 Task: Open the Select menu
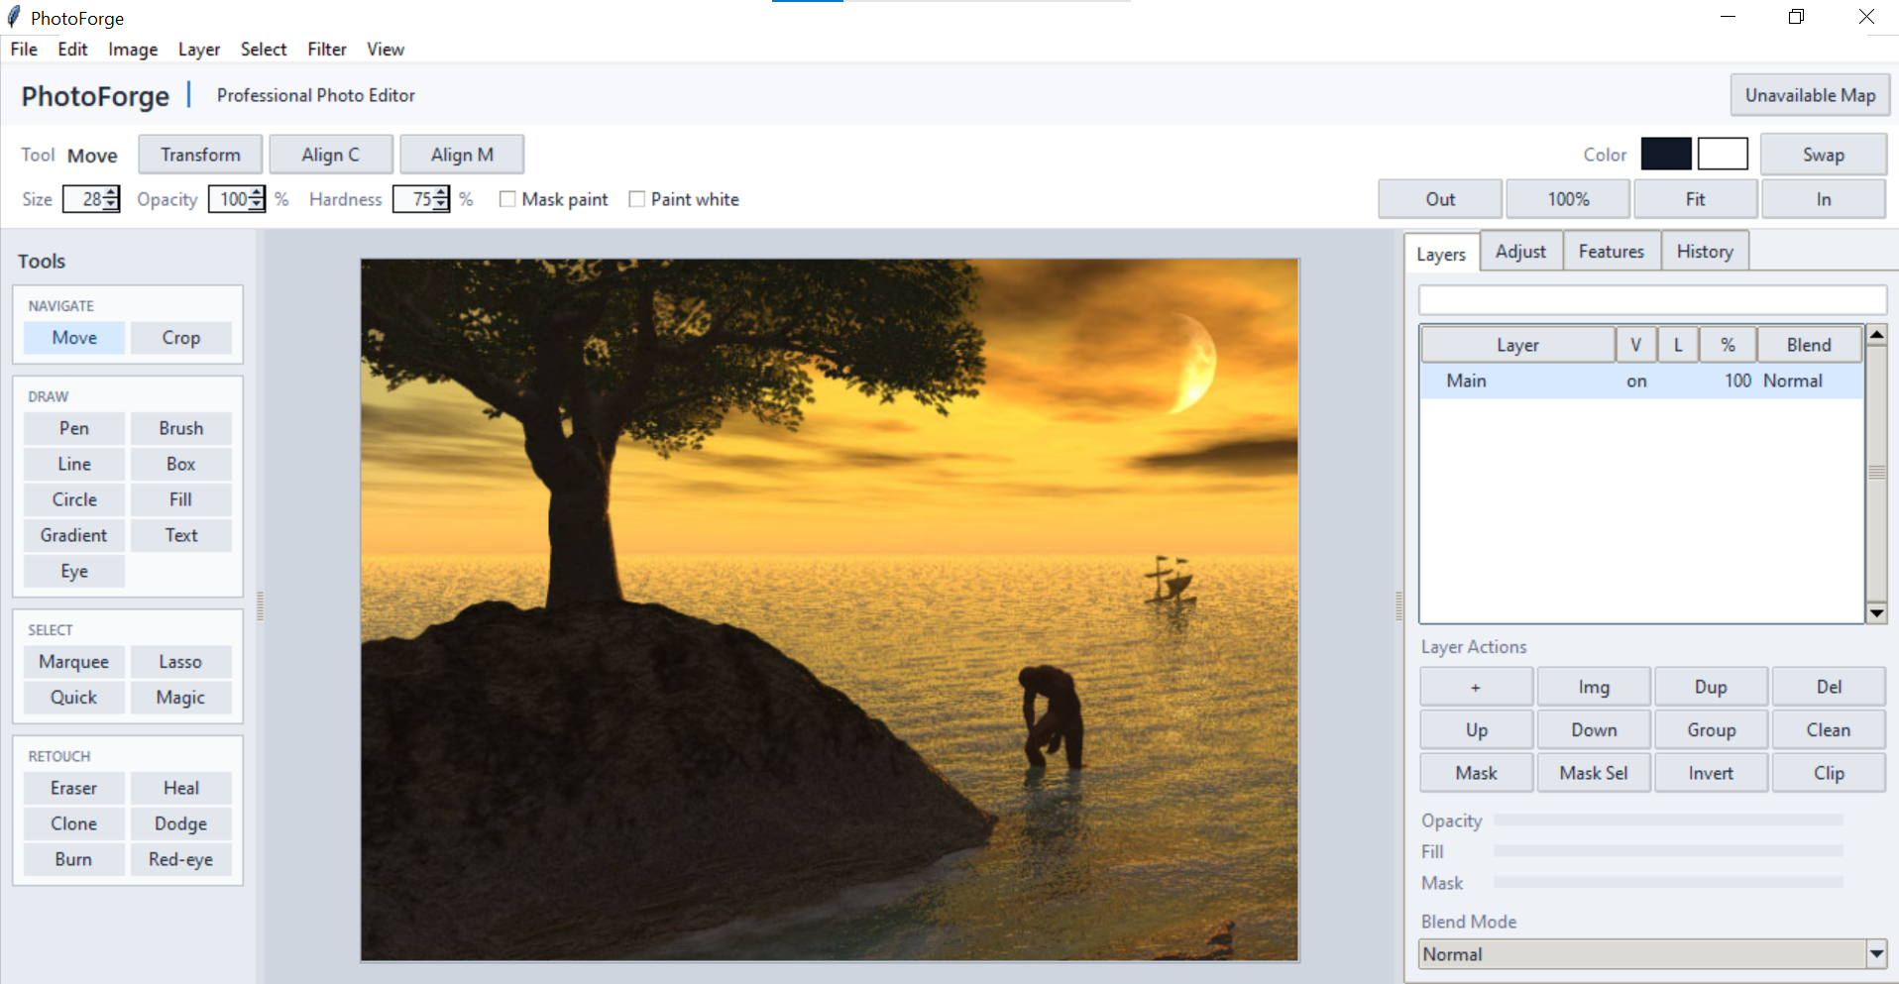264,50
